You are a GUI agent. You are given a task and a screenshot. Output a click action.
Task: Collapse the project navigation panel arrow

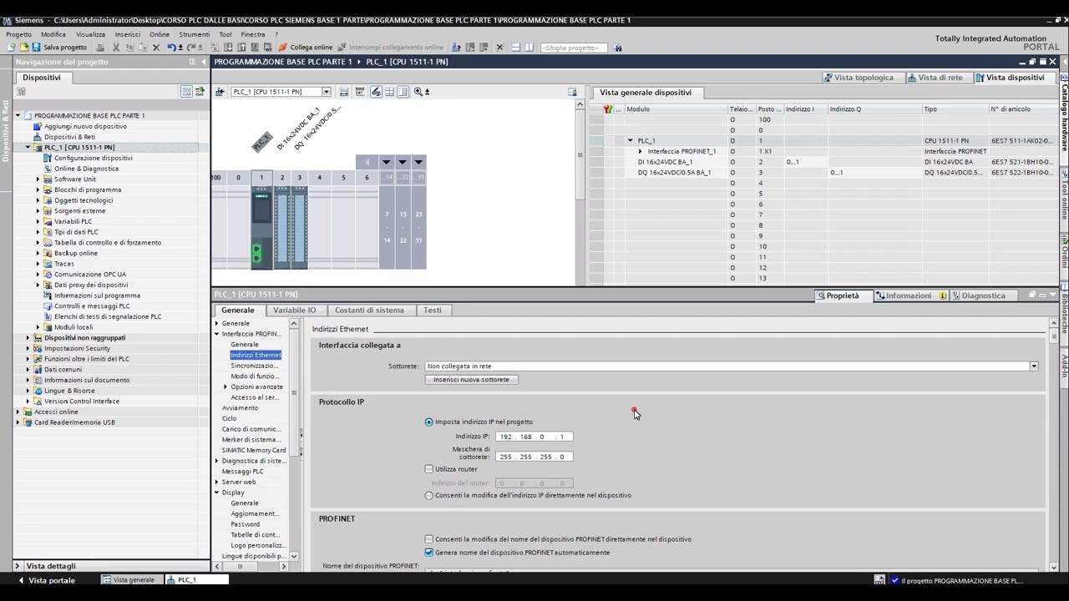click(x=203, y=62)
